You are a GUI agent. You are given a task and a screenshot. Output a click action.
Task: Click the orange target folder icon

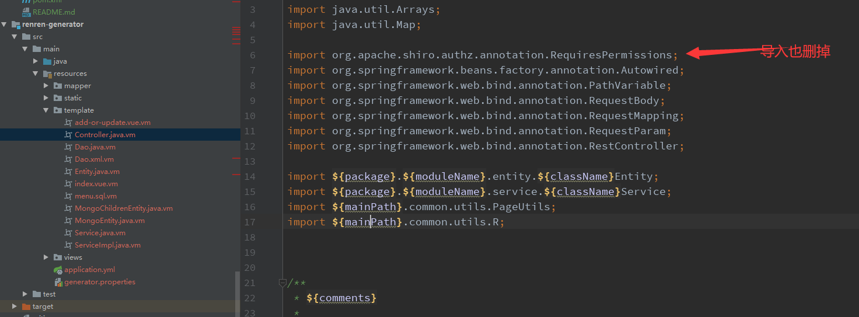click(x=26, y=306)
